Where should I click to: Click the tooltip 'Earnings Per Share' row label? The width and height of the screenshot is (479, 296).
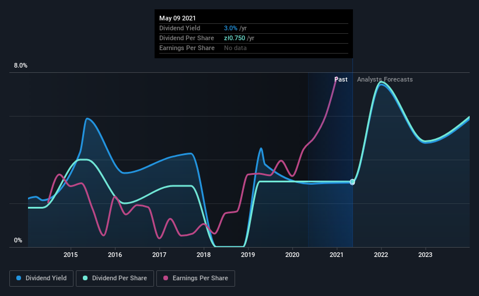187,48
